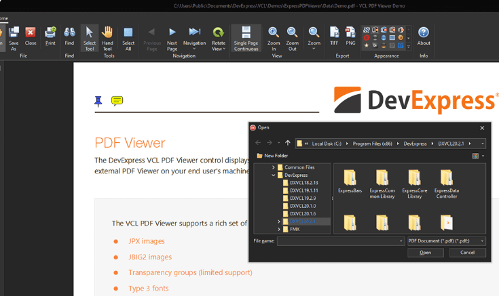The width and height of the screenshot is (499, 296).
Task: Click DevExpress segment in address path
Action: click(x=415, y=144)
